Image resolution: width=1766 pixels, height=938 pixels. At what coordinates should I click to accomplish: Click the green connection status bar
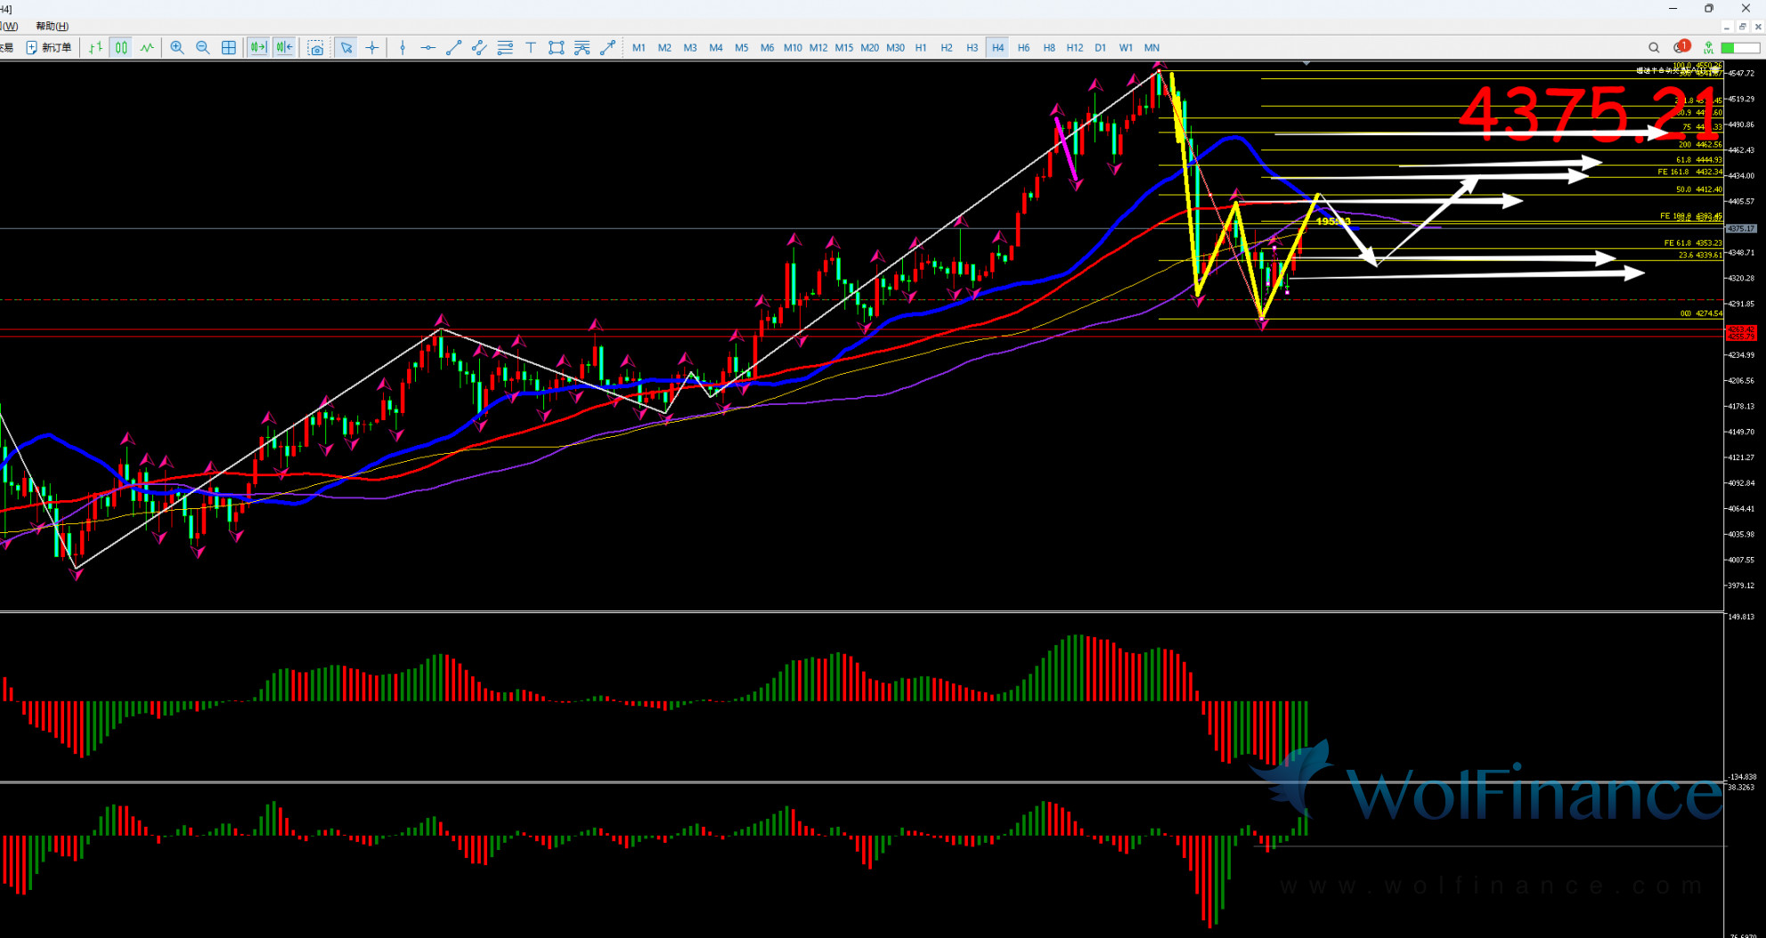[x=1739, y=48]
